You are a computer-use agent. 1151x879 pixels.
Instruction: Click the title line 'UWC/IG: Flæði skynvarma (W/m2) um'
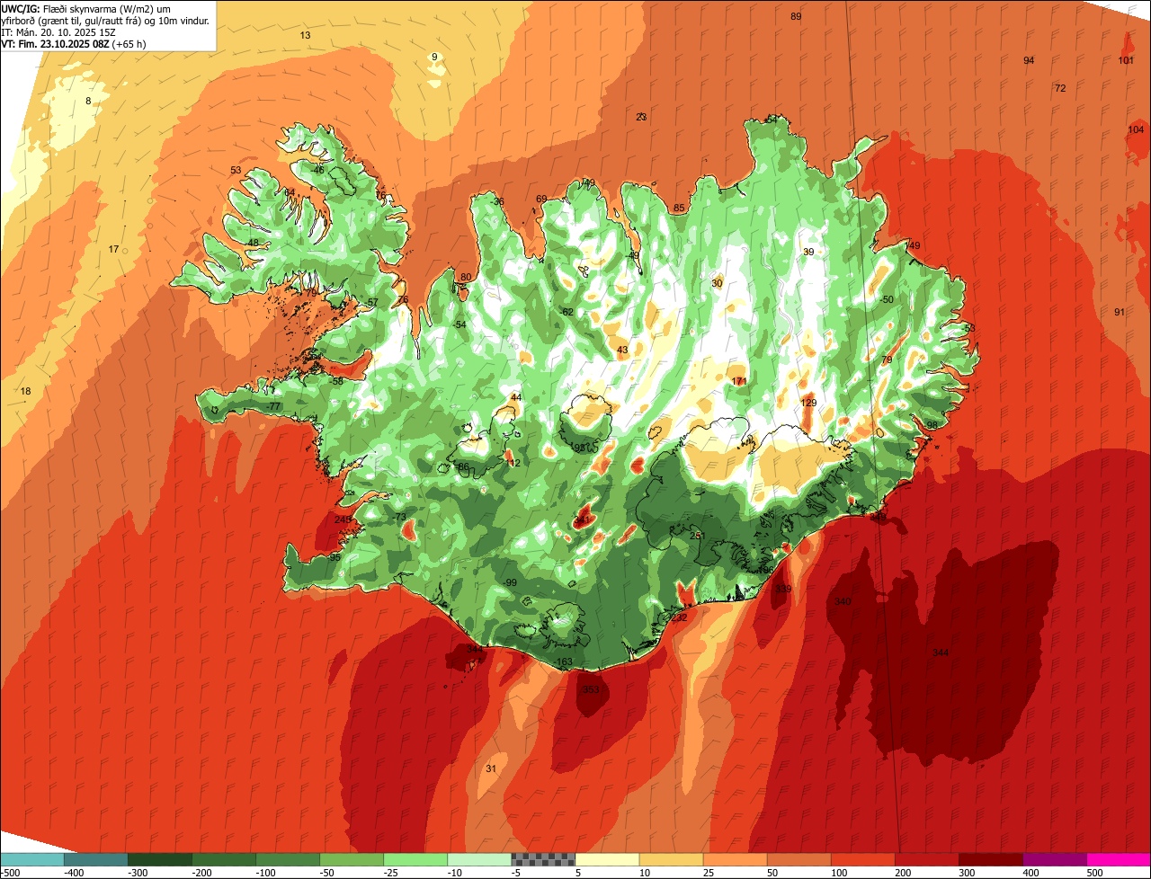point(86,8)
